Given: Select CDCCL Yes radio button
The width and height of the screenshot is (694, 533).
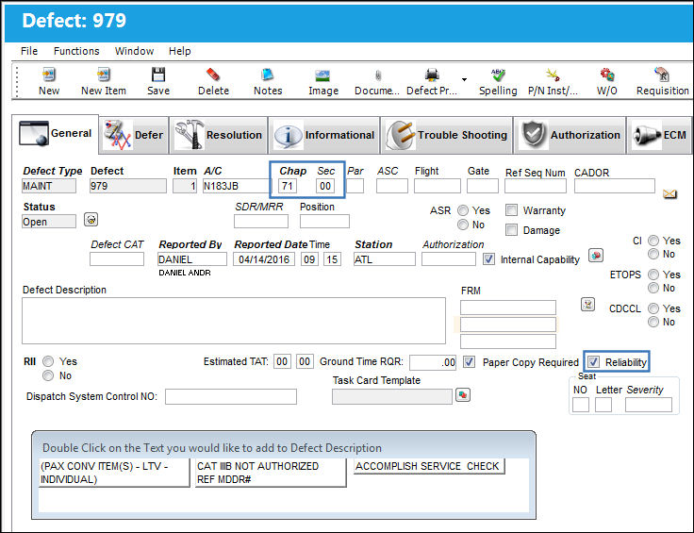Looking at the screenshot, I should [653, 308].
